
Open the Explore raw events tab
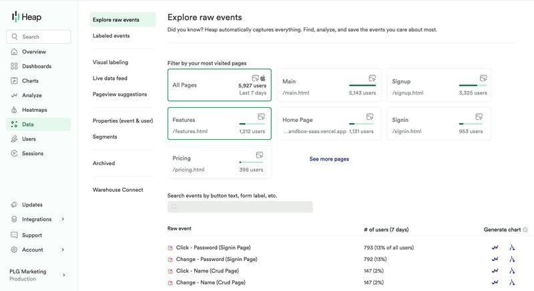tap(123, 20)
